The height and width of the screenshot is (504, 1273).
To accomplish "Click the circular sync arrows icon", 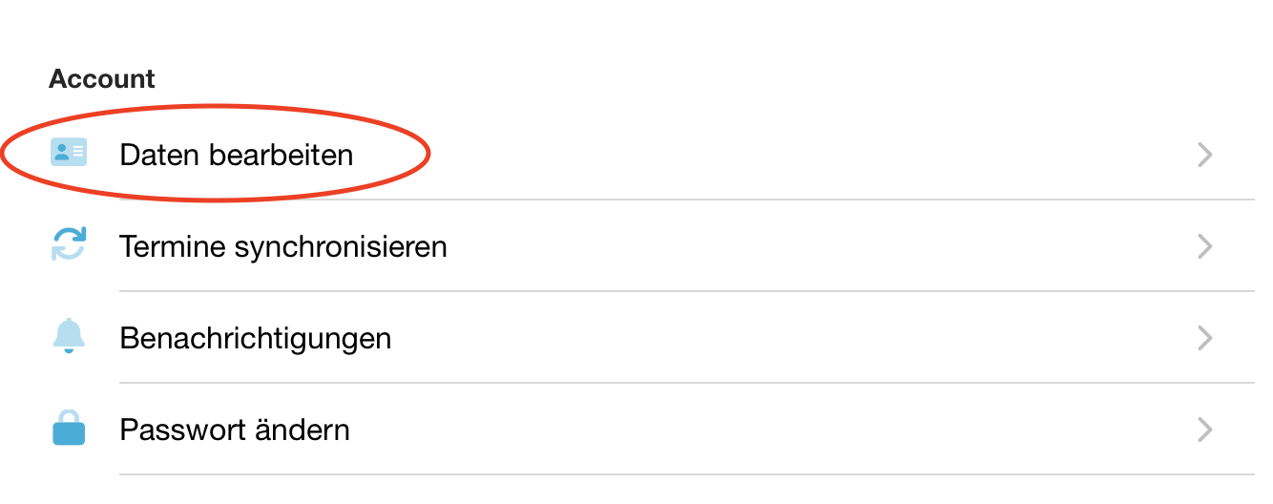I will pyautogui.click(x=68, y=244).
